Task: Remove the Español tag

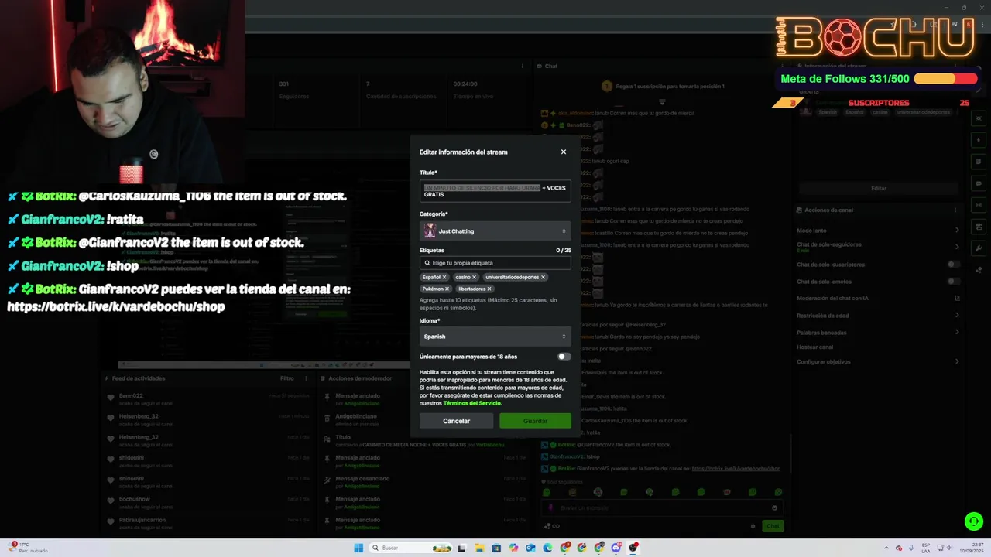Action: [444, 277]
